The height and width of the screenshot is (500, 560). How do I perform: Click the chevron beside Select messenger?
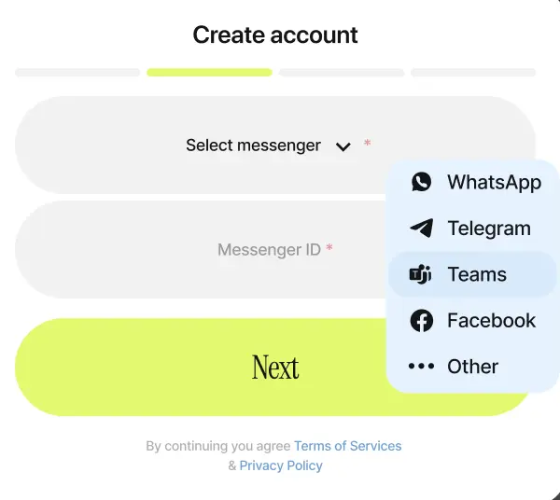point(343,146)
